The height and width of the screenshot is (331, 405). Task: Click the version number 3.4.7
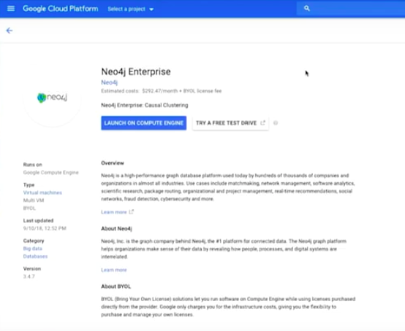[29, 276]
